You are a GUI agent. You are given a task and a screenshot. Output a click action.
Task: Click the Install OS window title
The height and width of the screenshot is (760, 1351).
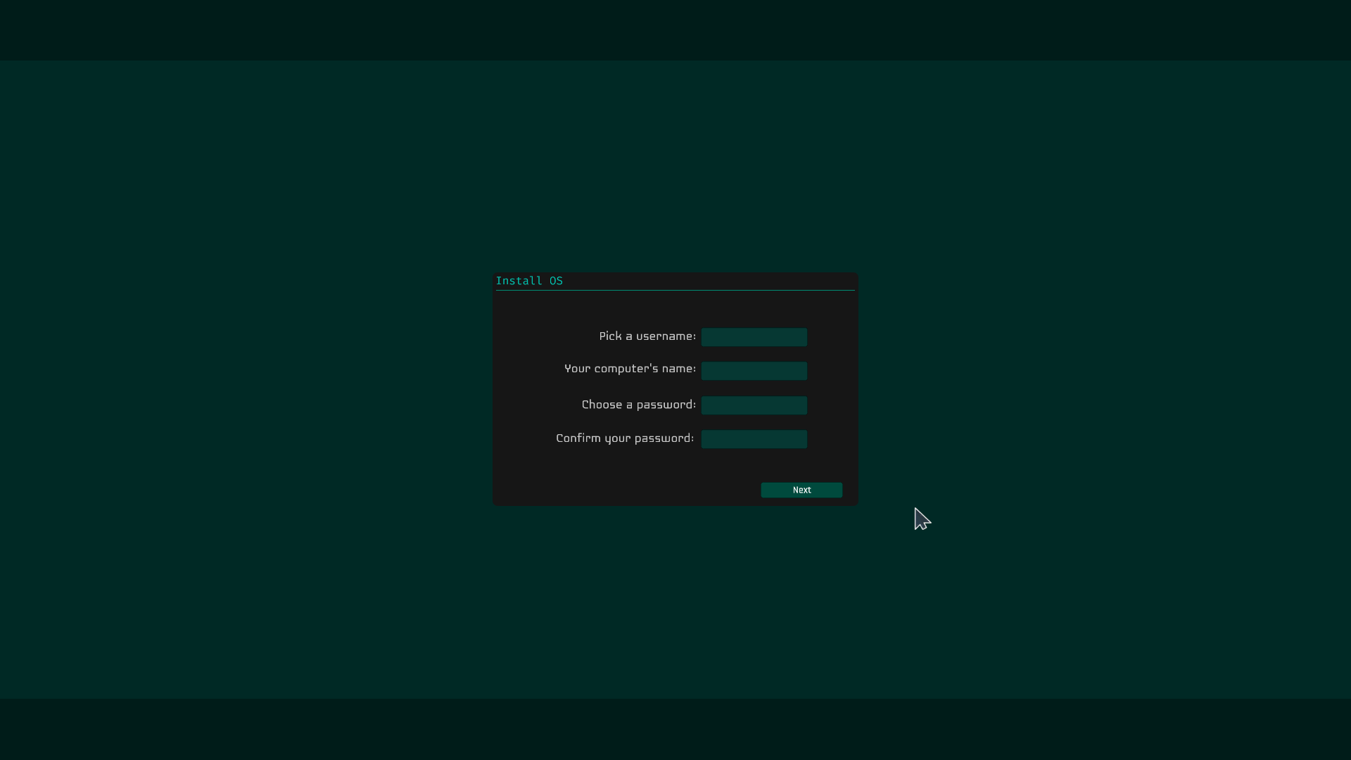coord(529,281)
